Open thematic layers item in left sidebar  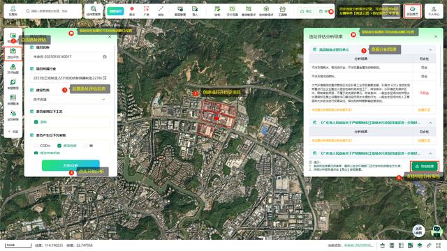pyautogui.click(x=13, y=84)
